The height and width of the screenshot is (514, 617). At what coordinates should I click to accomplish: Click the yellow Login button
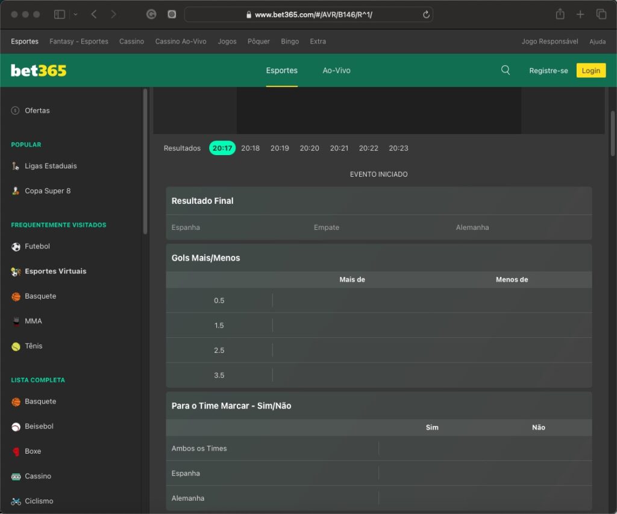pyautogui.click(x=590, y=71)
